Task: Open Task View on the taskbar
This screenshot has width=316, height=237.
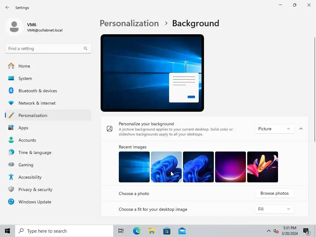Action: point(121,231)
